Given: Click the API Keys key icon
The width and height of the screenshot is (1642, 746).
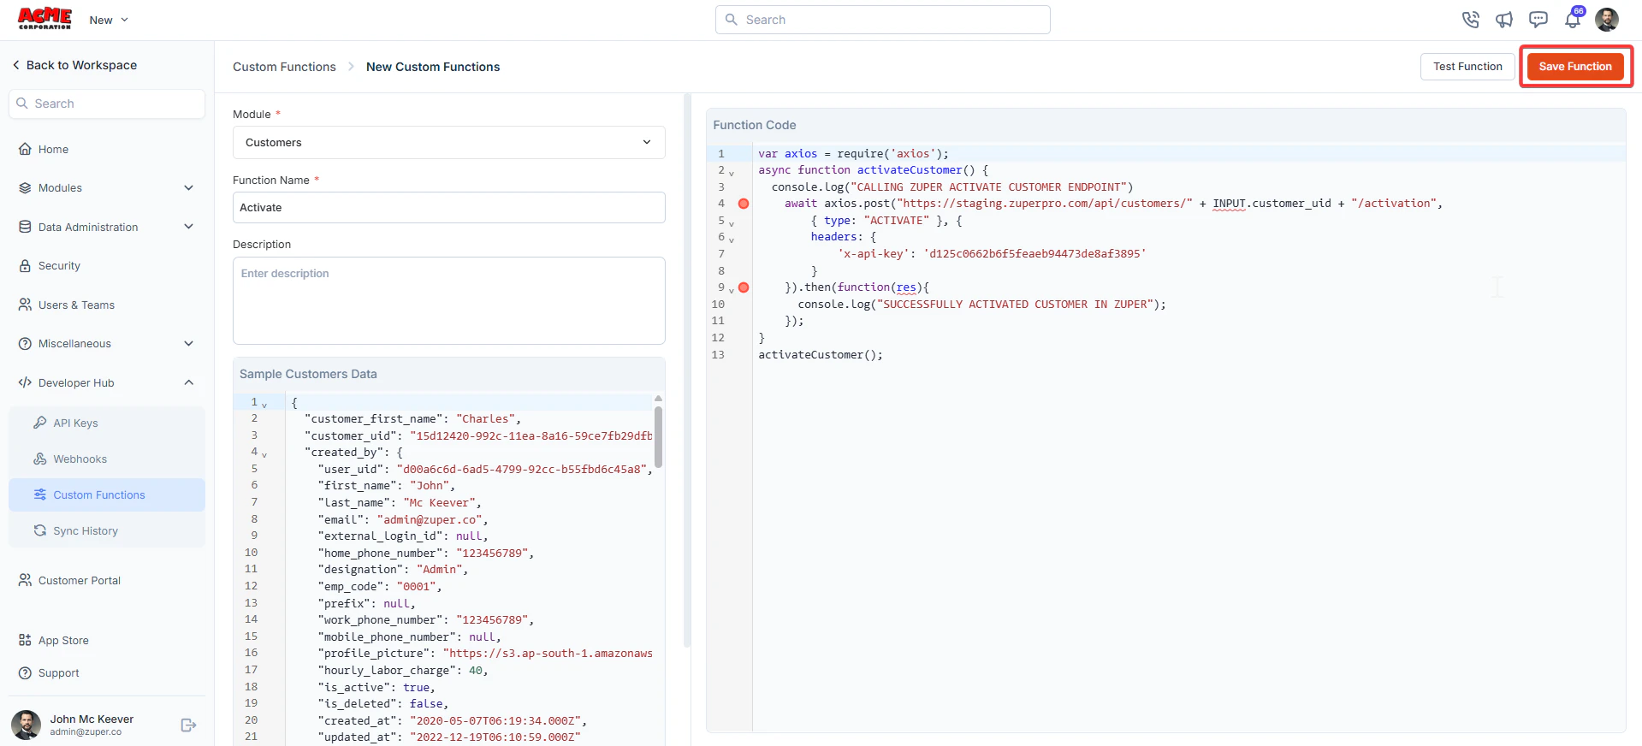Looking at the screenshot, I should point(40,423).
